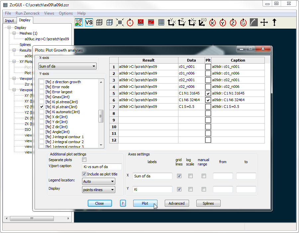Click the red rotate circle icon

[130, 23]
